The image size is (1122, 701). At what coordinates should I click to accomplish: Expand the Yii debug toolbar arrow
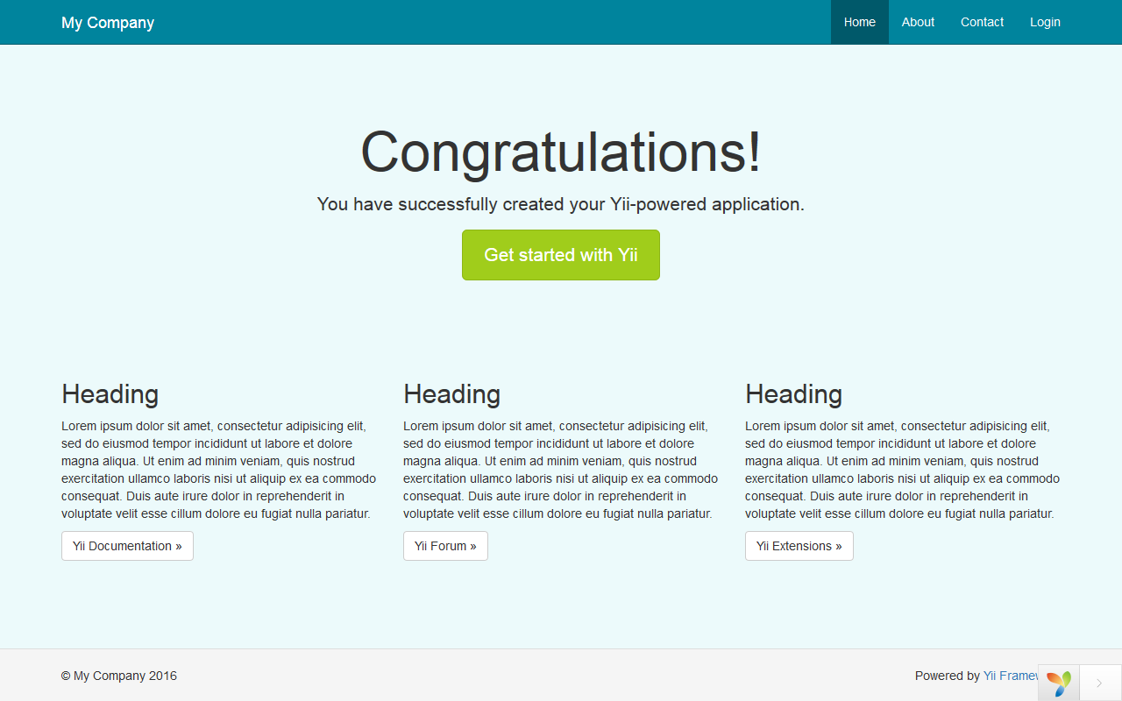(x=1100, y=683)
